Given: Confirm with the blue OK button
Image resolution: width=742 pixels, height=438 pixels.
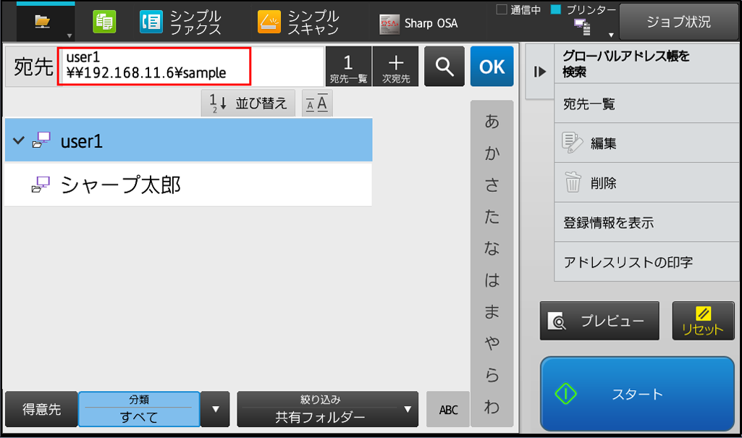Looking at the screenshot, I should [492, 66].
